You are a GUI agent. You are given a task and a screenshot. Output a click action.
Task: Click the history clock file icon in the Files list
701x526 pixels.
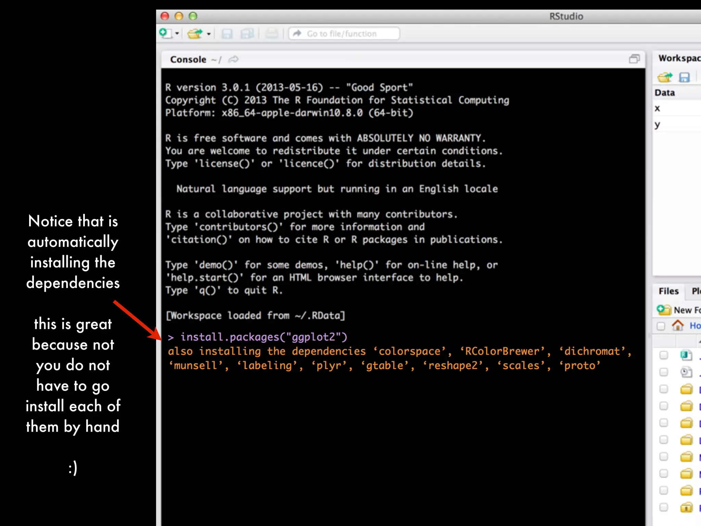coord(686,372)
